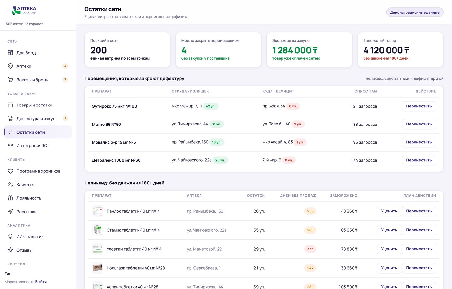Image resolution: width=452 pixels, height=289 pixels.
Task: Click the 31 уп. surplus badge
Action: coord(216,124)
